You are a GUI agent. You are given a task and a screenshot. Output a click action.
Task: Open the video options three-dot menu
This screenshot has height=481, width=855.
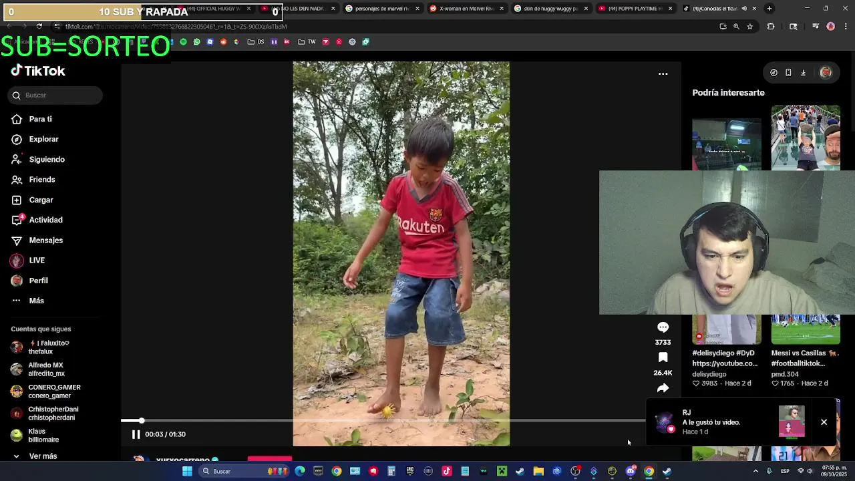[x=663, y=74]
